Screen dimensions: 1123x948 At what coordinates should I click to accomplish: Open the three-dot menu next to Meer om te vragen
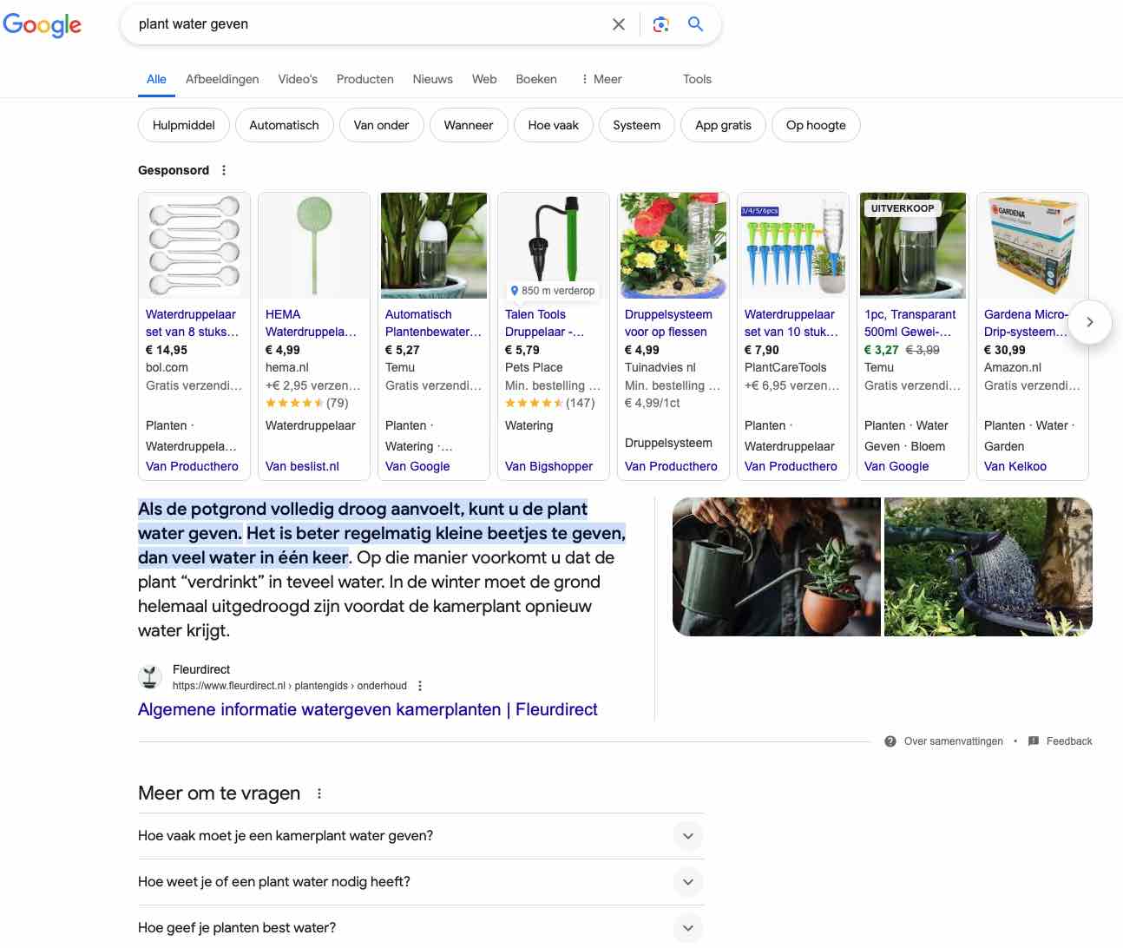(x=319, y=793)
